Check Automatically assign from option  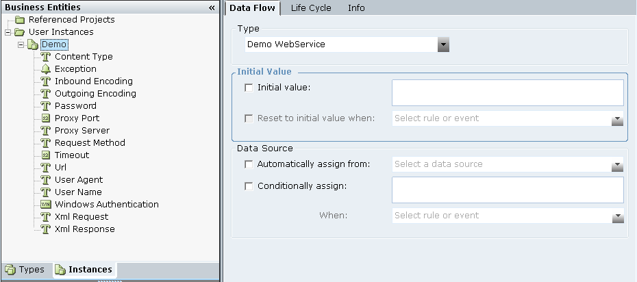[x=249, y=164]
